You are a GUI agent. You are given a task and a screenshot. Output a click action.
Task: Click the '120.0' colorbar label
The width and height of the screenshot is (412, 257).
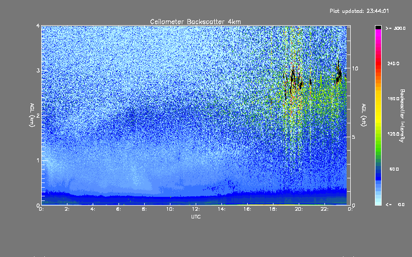(393, 134)
